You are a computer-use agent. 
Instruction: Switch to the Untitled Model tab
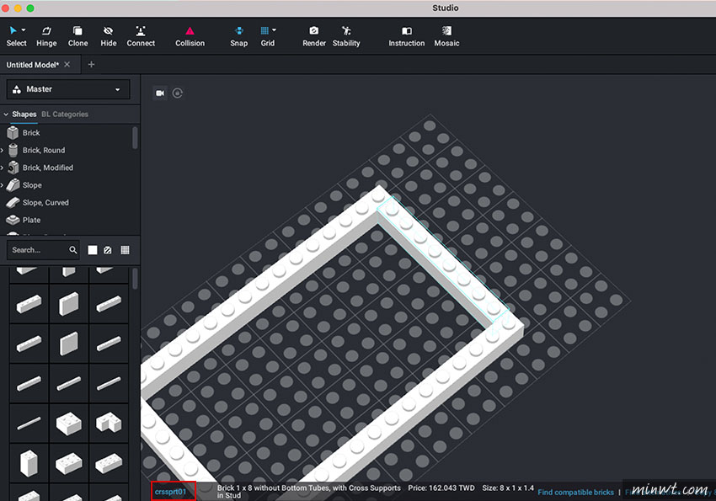point(32,65)
